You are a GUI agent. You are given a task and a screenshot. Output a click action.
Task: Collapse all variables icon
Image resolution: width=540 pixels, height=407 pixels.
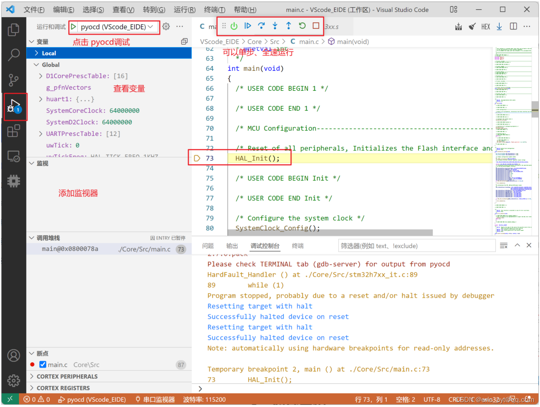click(x=184, y=41)
